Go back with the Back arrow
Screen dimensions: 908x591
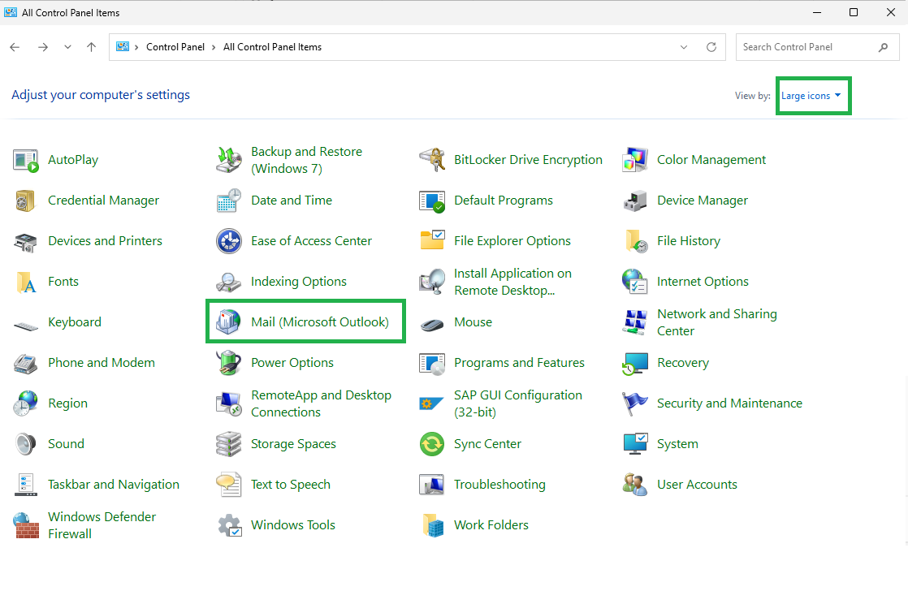[x=15, y=47]
